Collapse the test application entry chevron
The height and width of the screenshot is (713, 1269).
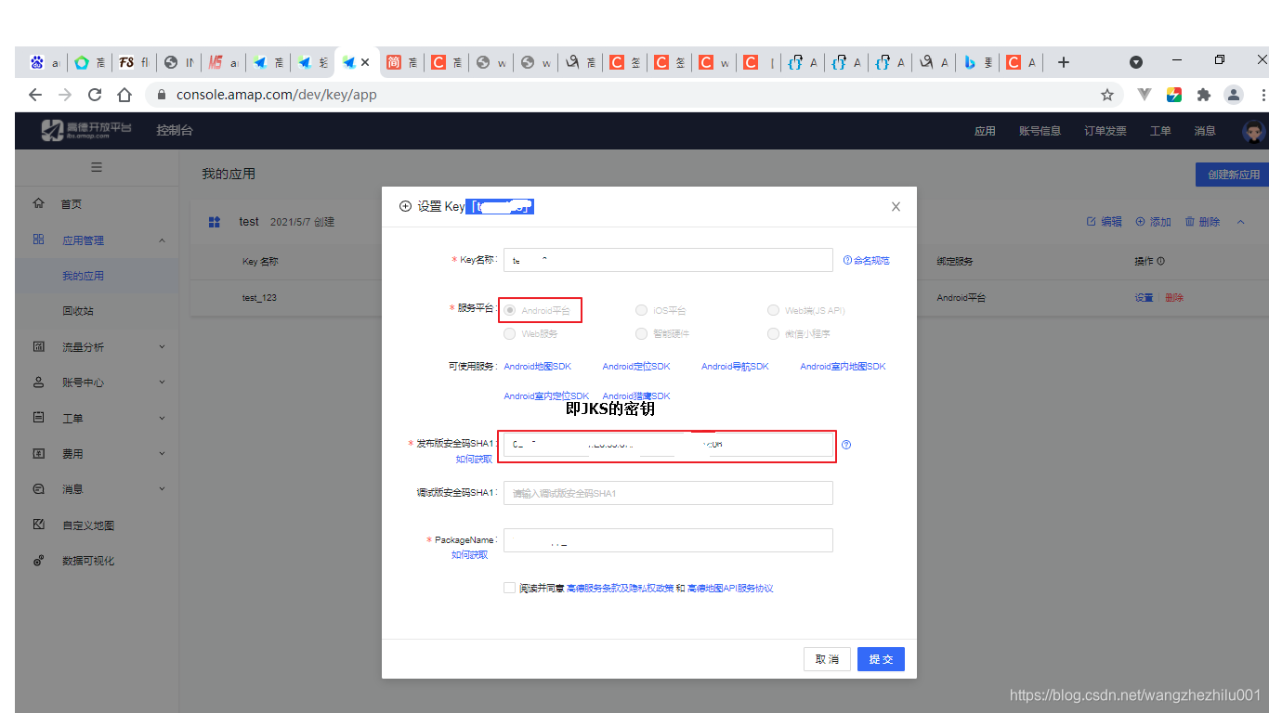pyautogui.click(x=1240, y=221)
